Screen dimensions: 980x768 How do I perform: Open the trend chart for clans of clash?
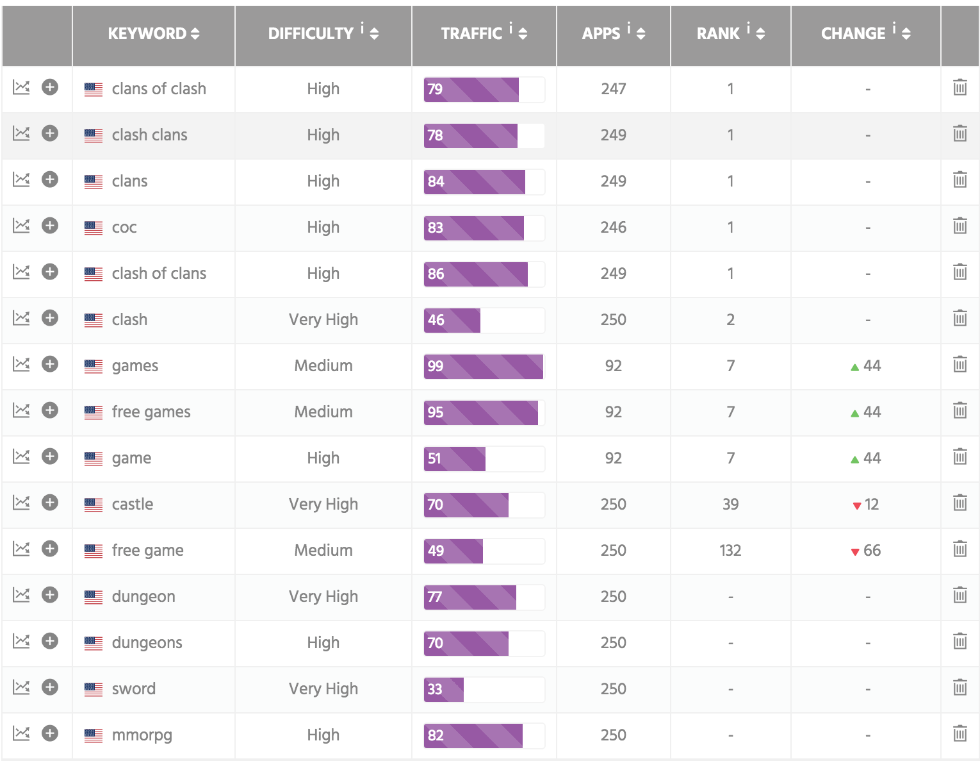[21, 87]
